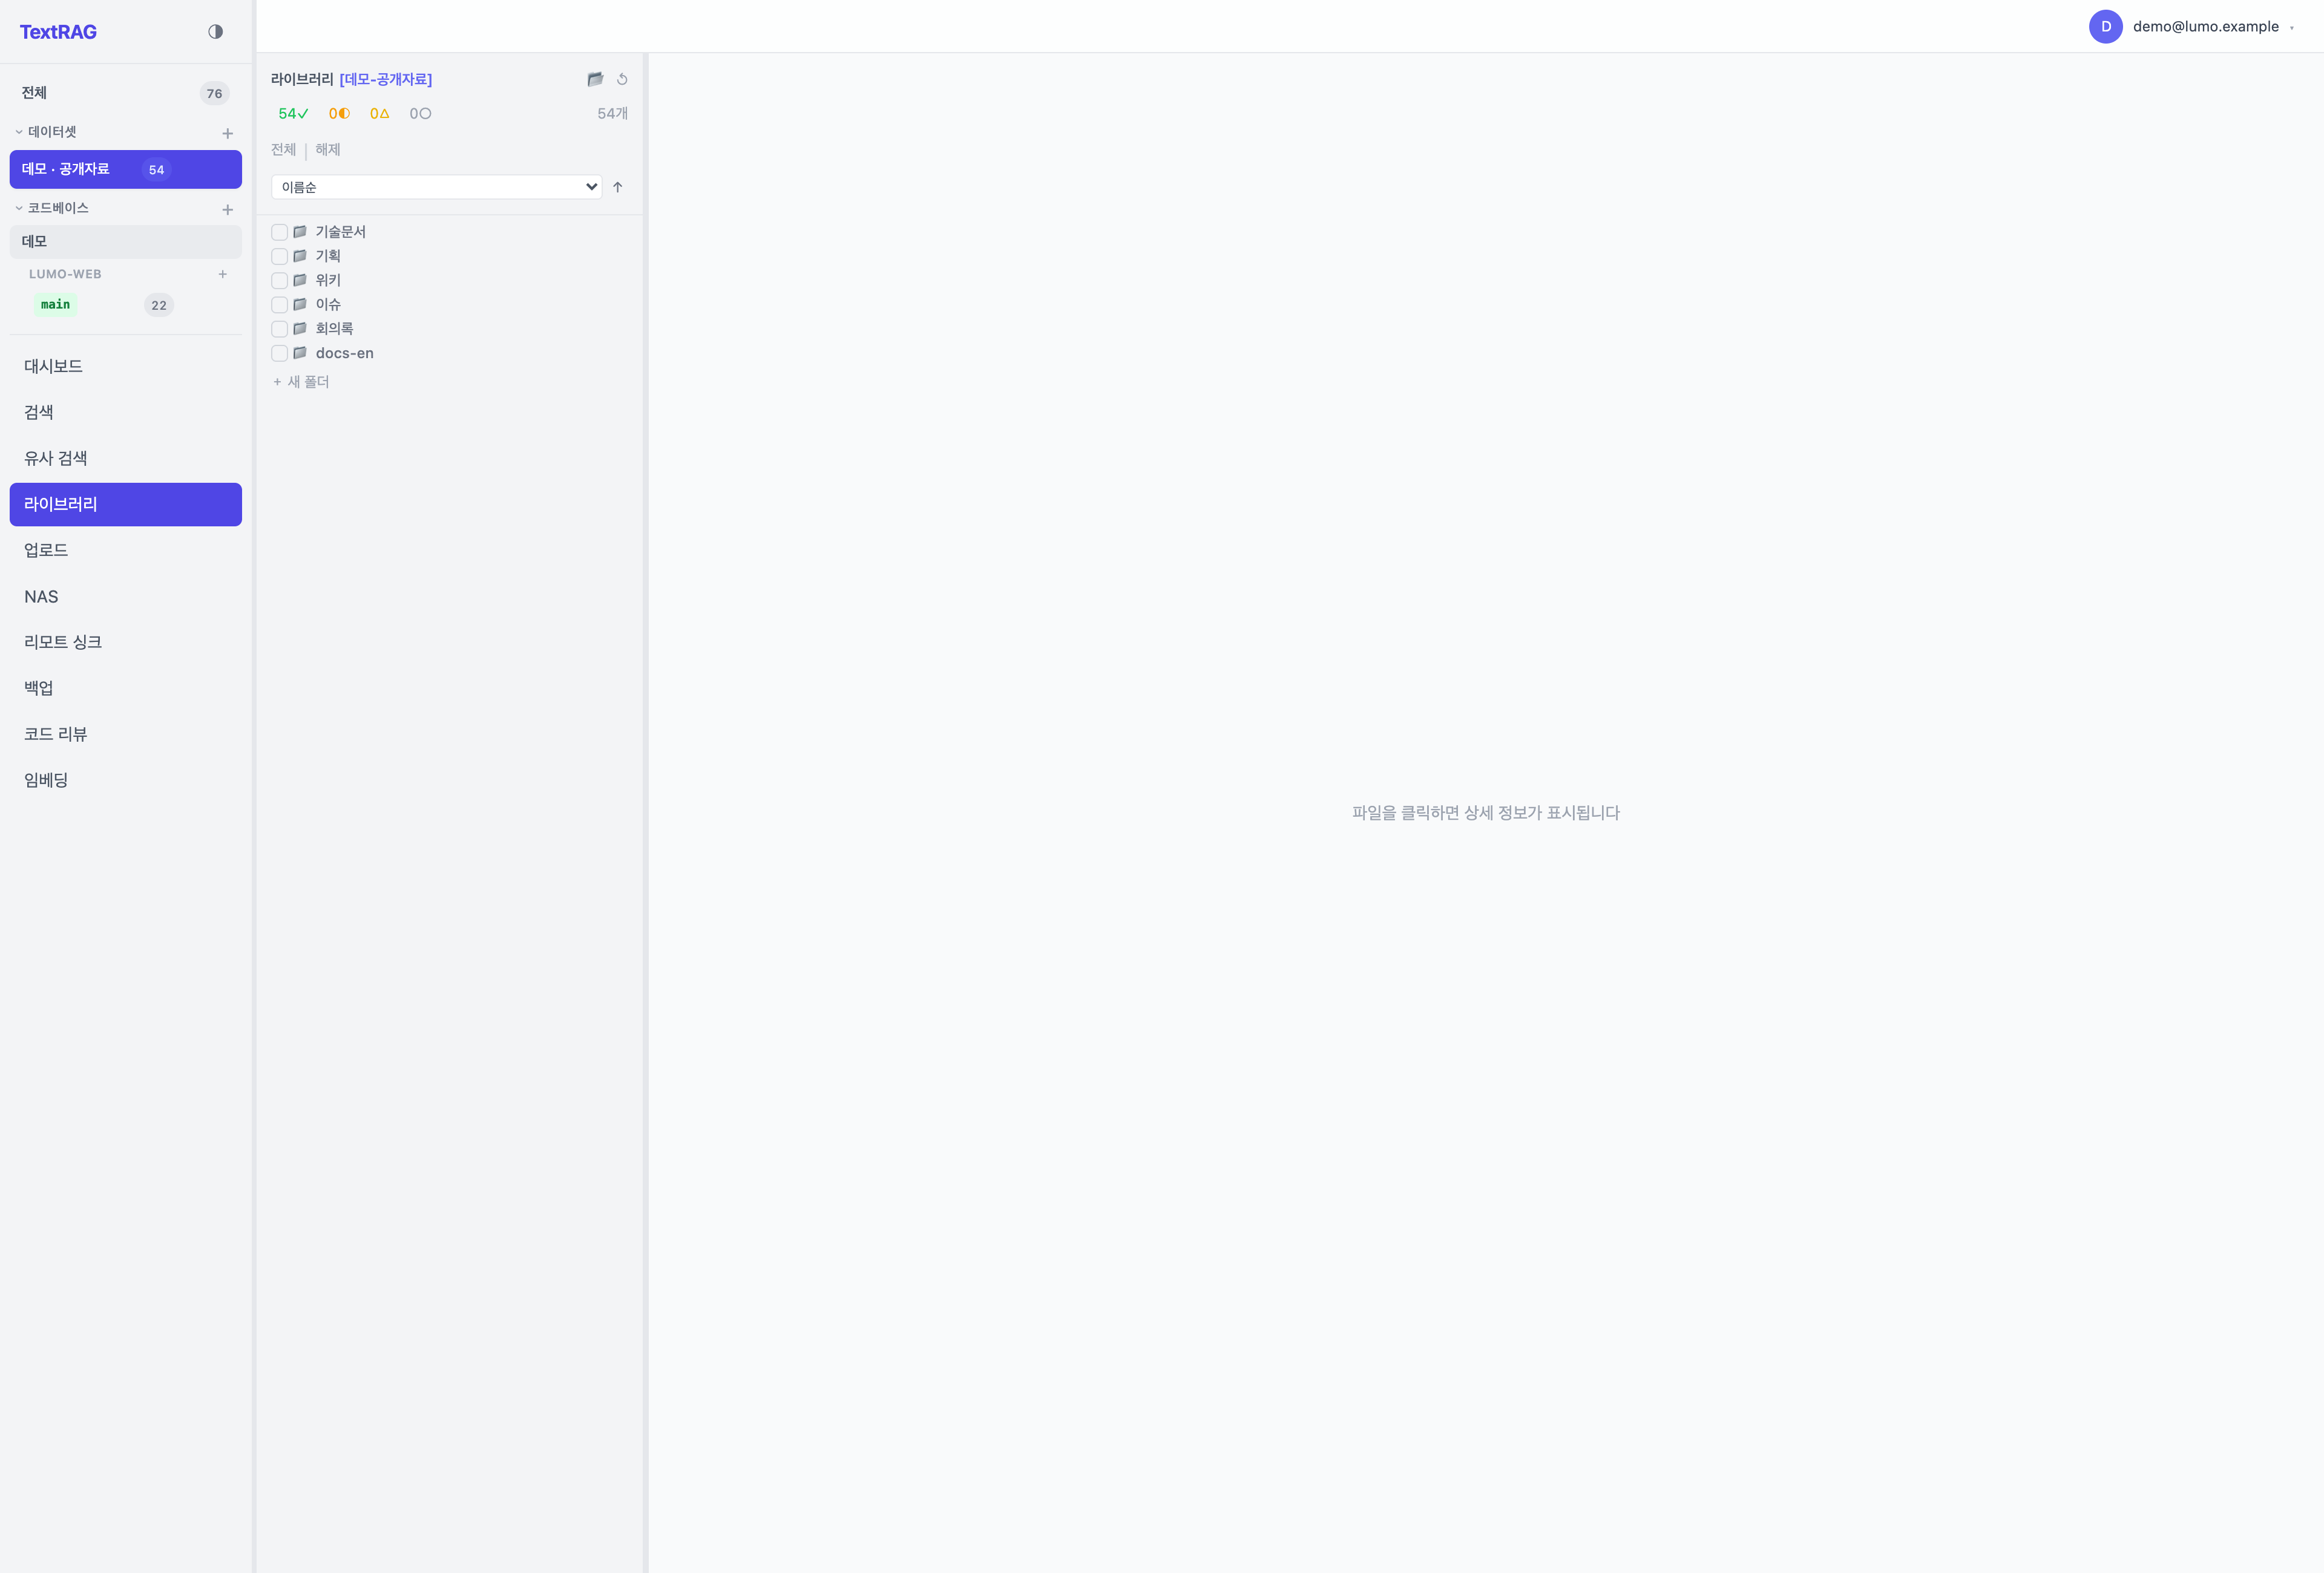Collapse the 데이터셋 section
The image size is (2324, 1573).
coord(19,132)
